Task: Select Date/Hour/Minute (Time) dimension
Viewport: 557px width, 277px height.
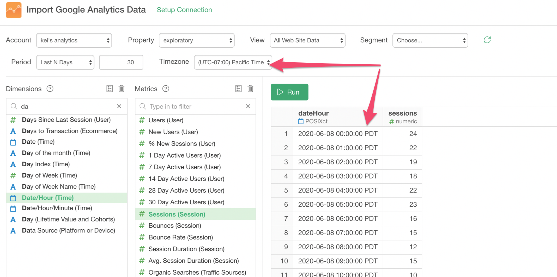Action: pos(66,208)
